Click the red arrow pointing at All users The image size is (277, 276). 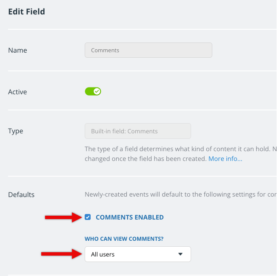62,254
